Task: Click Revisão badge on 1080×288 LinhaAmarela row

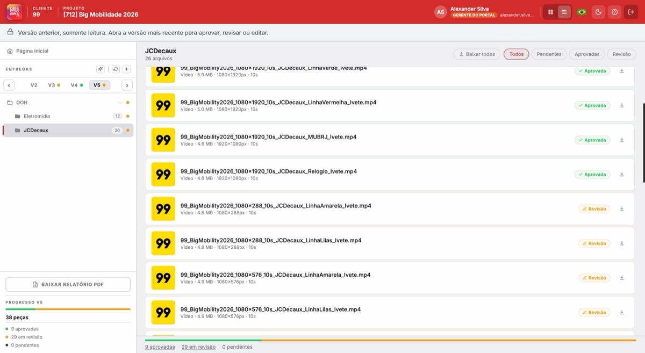Action: pyautogui.click(x=594, y=209)
